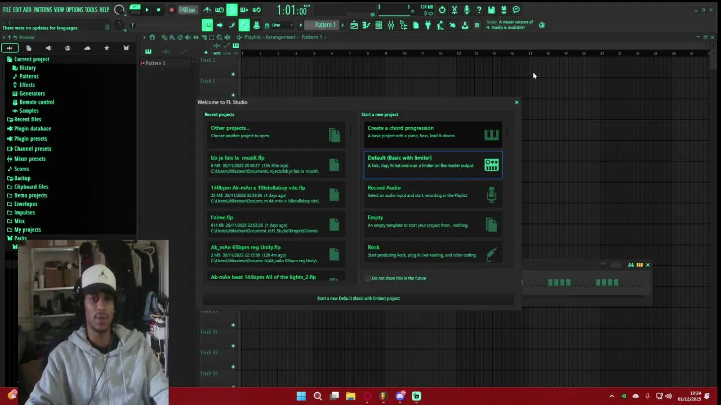
Task: Expand the Plugin database folder
Action: point(32,128)
